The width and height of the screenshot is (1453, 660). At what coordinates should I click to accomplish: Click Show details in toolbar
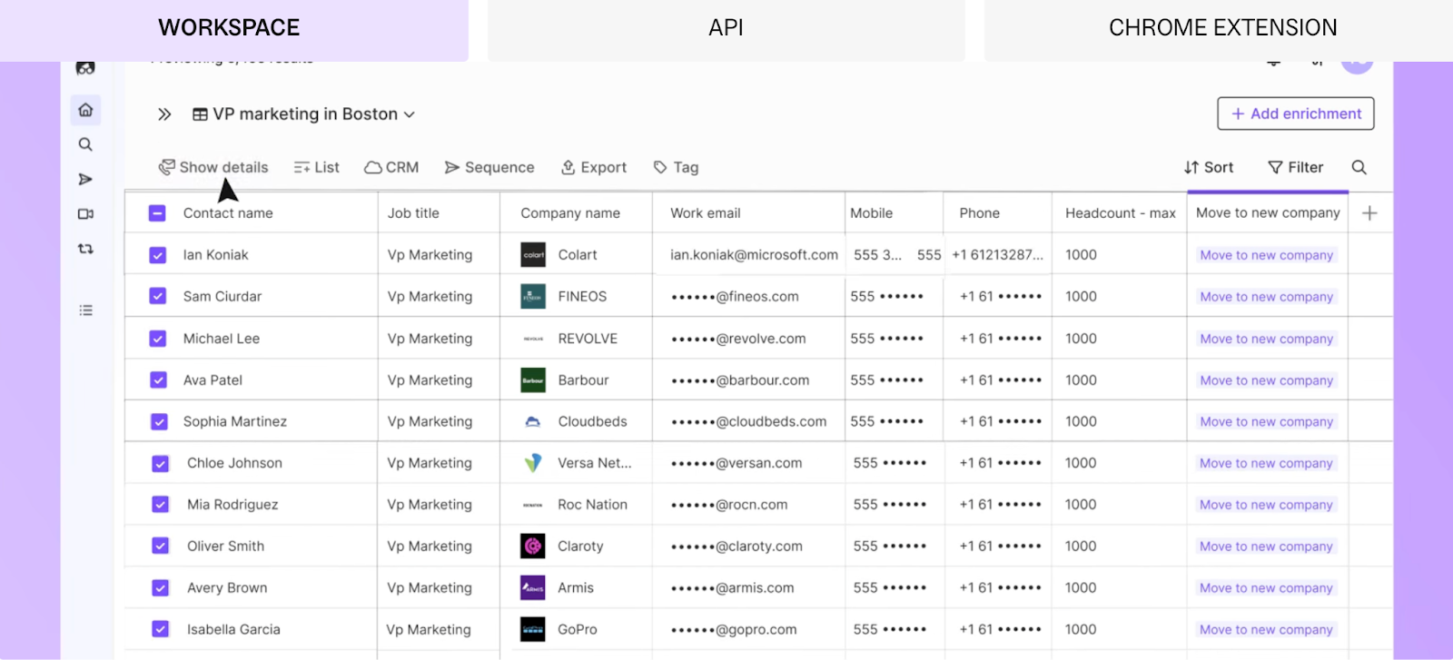coord(213,167)
